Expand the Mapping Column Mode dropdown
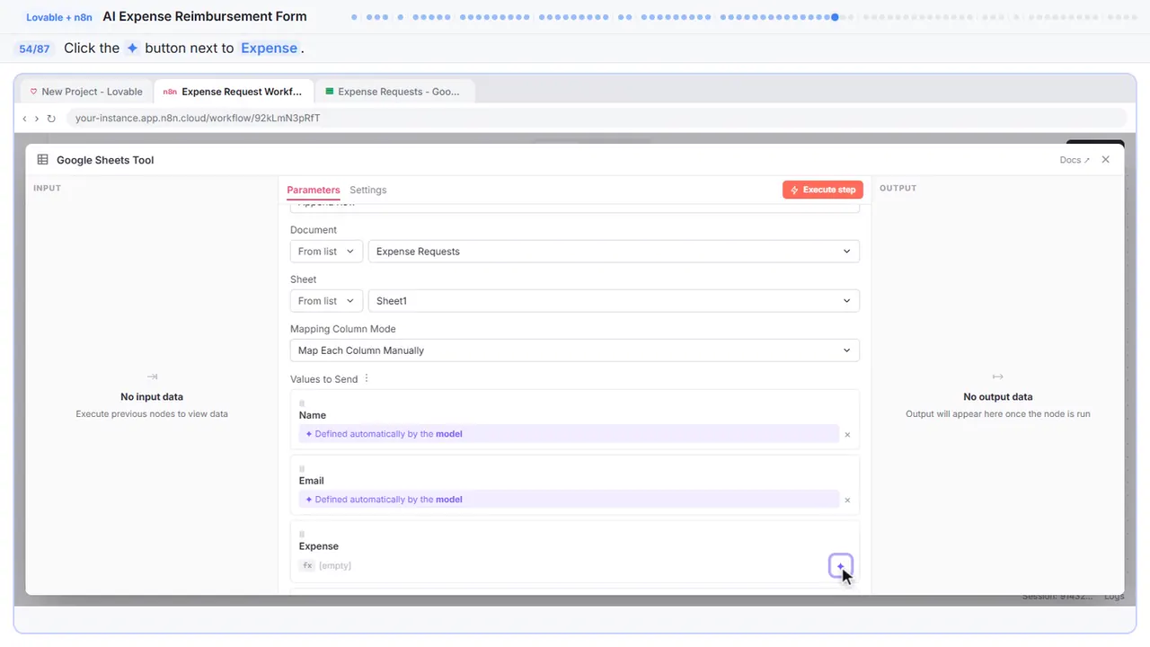The height and width of the screenshot is (647, 1150). pos(575,350)
